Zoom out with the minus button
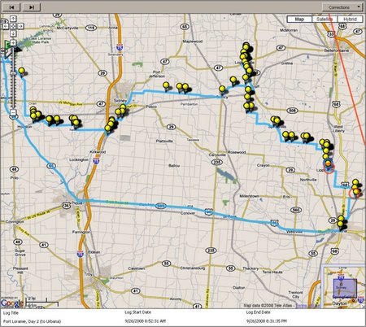 (x=13, y=112)
